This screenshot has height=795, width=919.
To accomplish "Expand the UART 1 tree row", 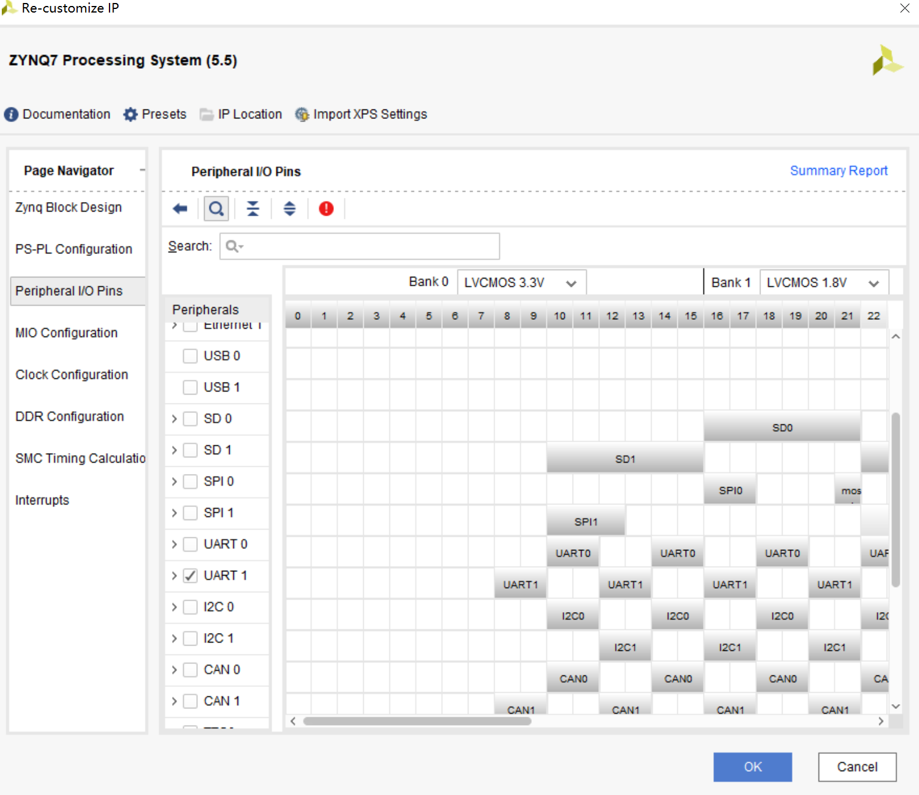I will pyautogui.click(x=174, y=576).
